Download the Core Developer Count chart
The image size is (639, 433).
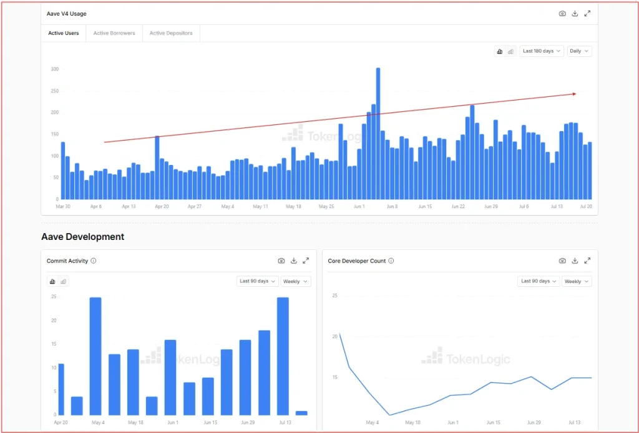pyautogui.click(x=575, y=261)
